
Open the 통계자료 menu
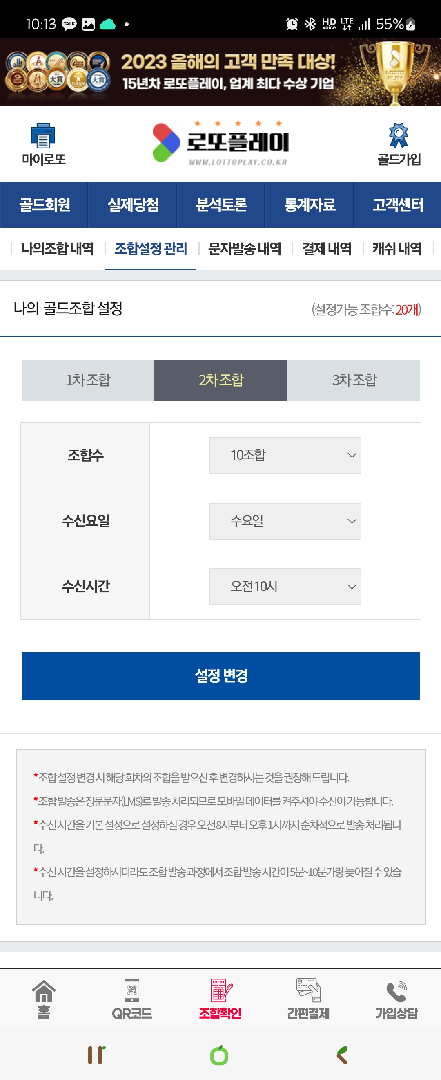pos(309,205)
